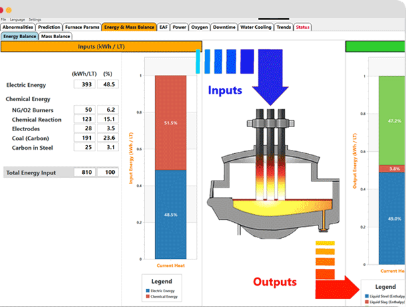Click the Electric Energy kWh/LT field 393
Image resolution: width=406 pixels, height=307 pixels.
coord(85,84)
